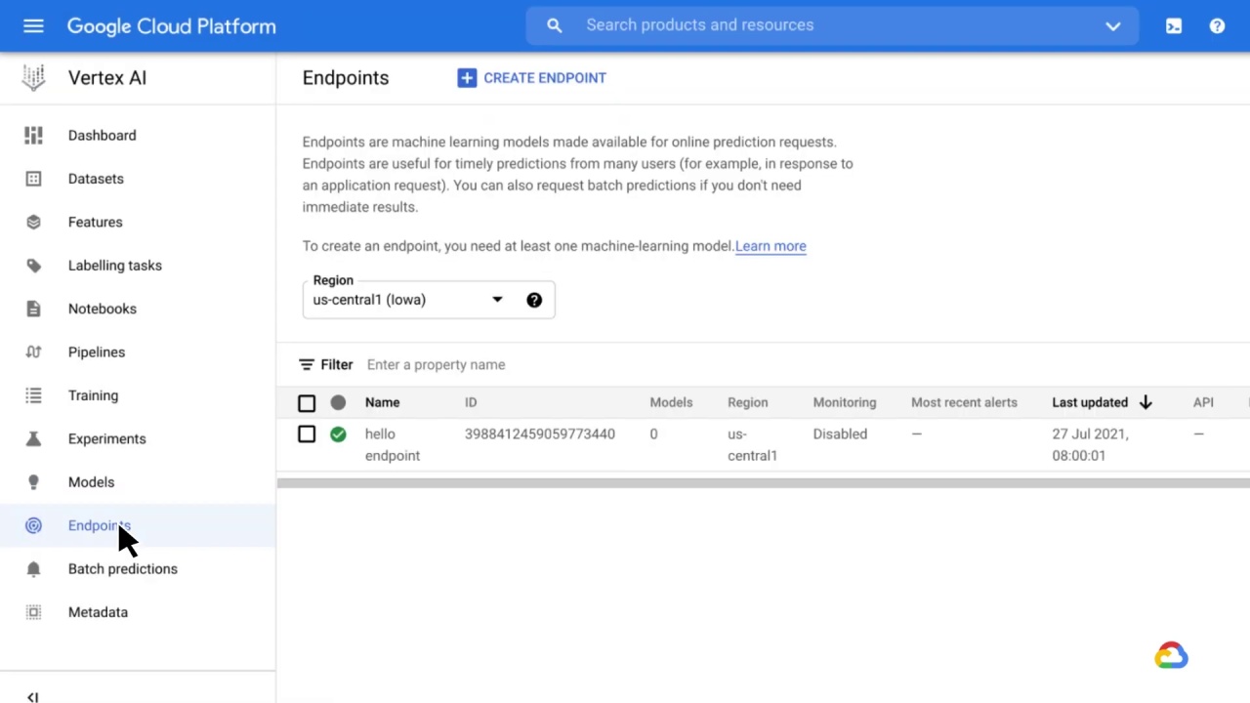Click the Disabled monitoring value
This screenshot has height=703, width=1250.
840,434
